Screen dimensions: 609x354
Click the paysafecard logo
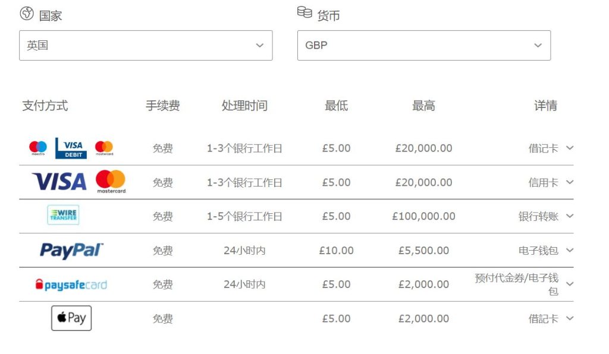[x=70, y=284]
